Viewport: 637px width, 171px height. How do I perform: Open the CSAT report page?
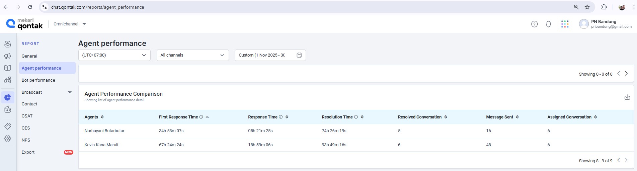pos(27,116)
